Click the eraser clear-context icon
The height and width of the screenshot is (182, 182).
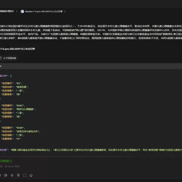point(31,175)
